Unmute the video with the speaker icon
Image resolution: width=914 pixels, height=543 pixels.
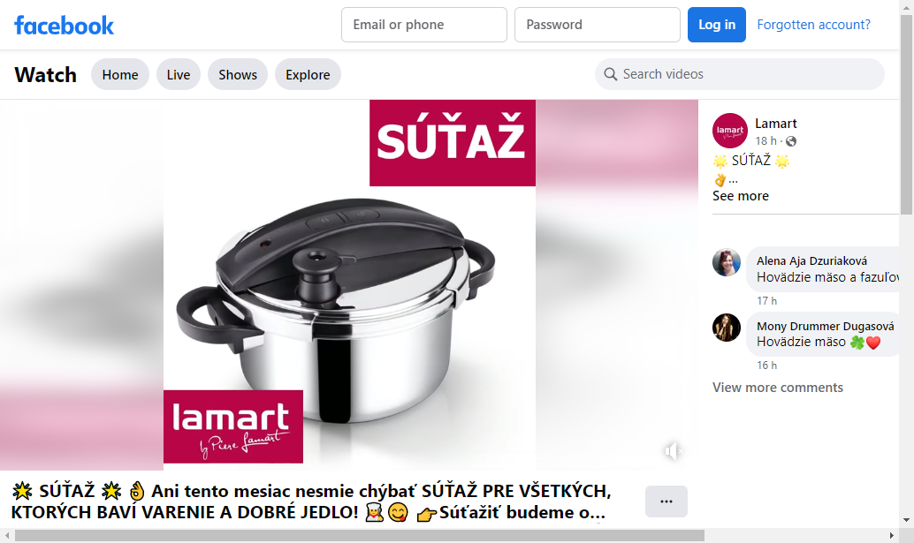click(x=674, y=451)
